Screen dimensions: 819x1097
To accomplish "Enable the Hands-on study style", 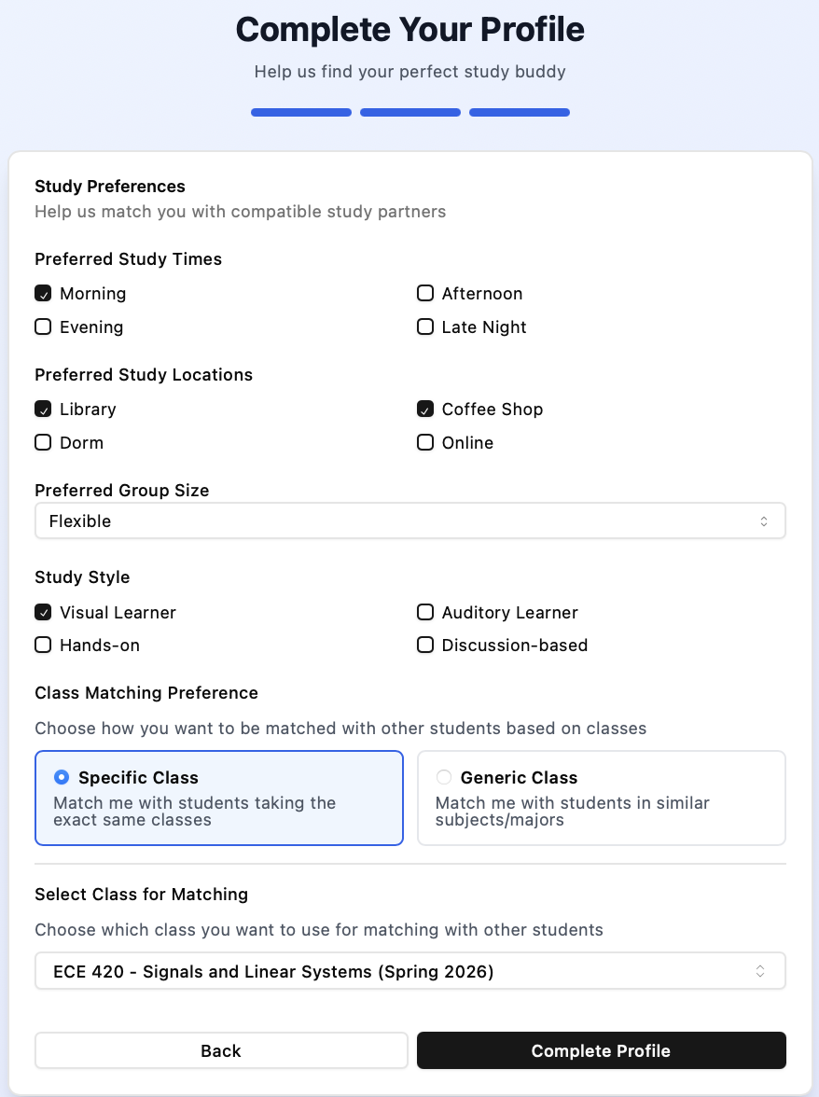I will tap(43, 646).
